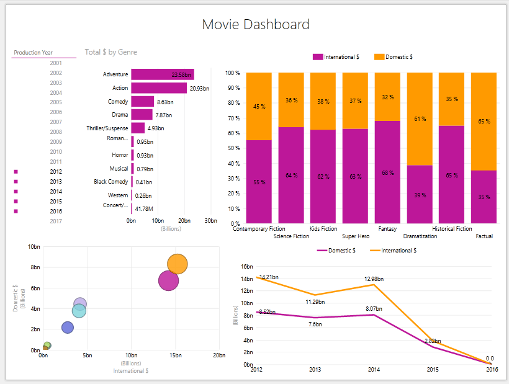The width and height of the screenshot is (509, 384).
Task: Click the Thriller/Suspense bar
Action: (x=138, y=128)
